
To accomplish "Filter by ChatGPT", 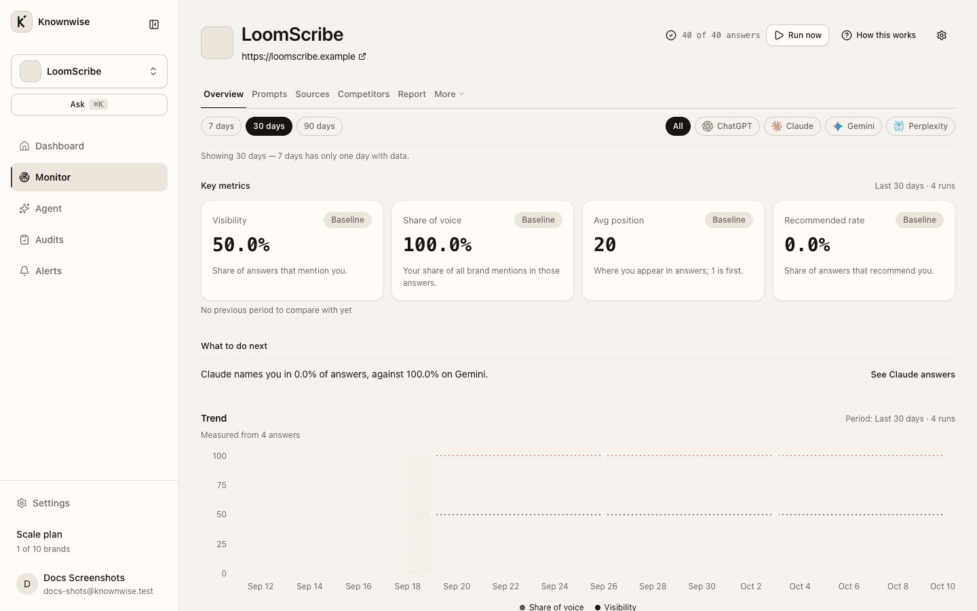I will tap(727, 126).
